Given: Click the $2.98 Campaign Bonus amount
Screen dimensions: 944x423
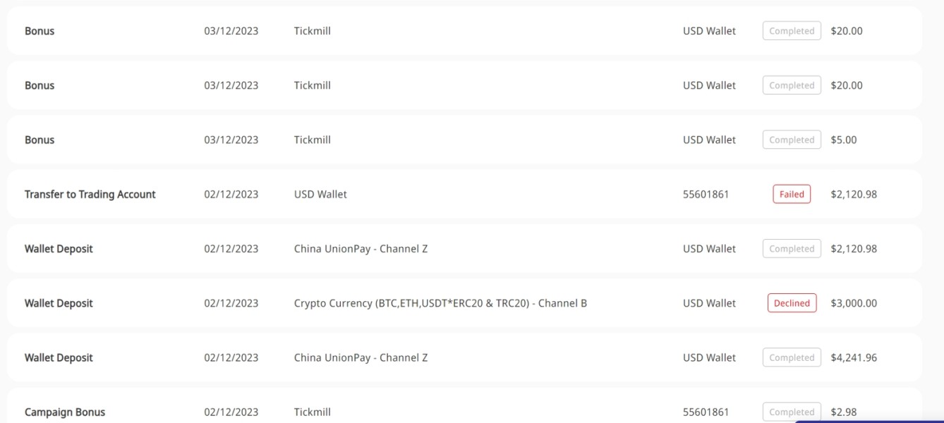Looking at the screenshot, I should click(843, 412).
